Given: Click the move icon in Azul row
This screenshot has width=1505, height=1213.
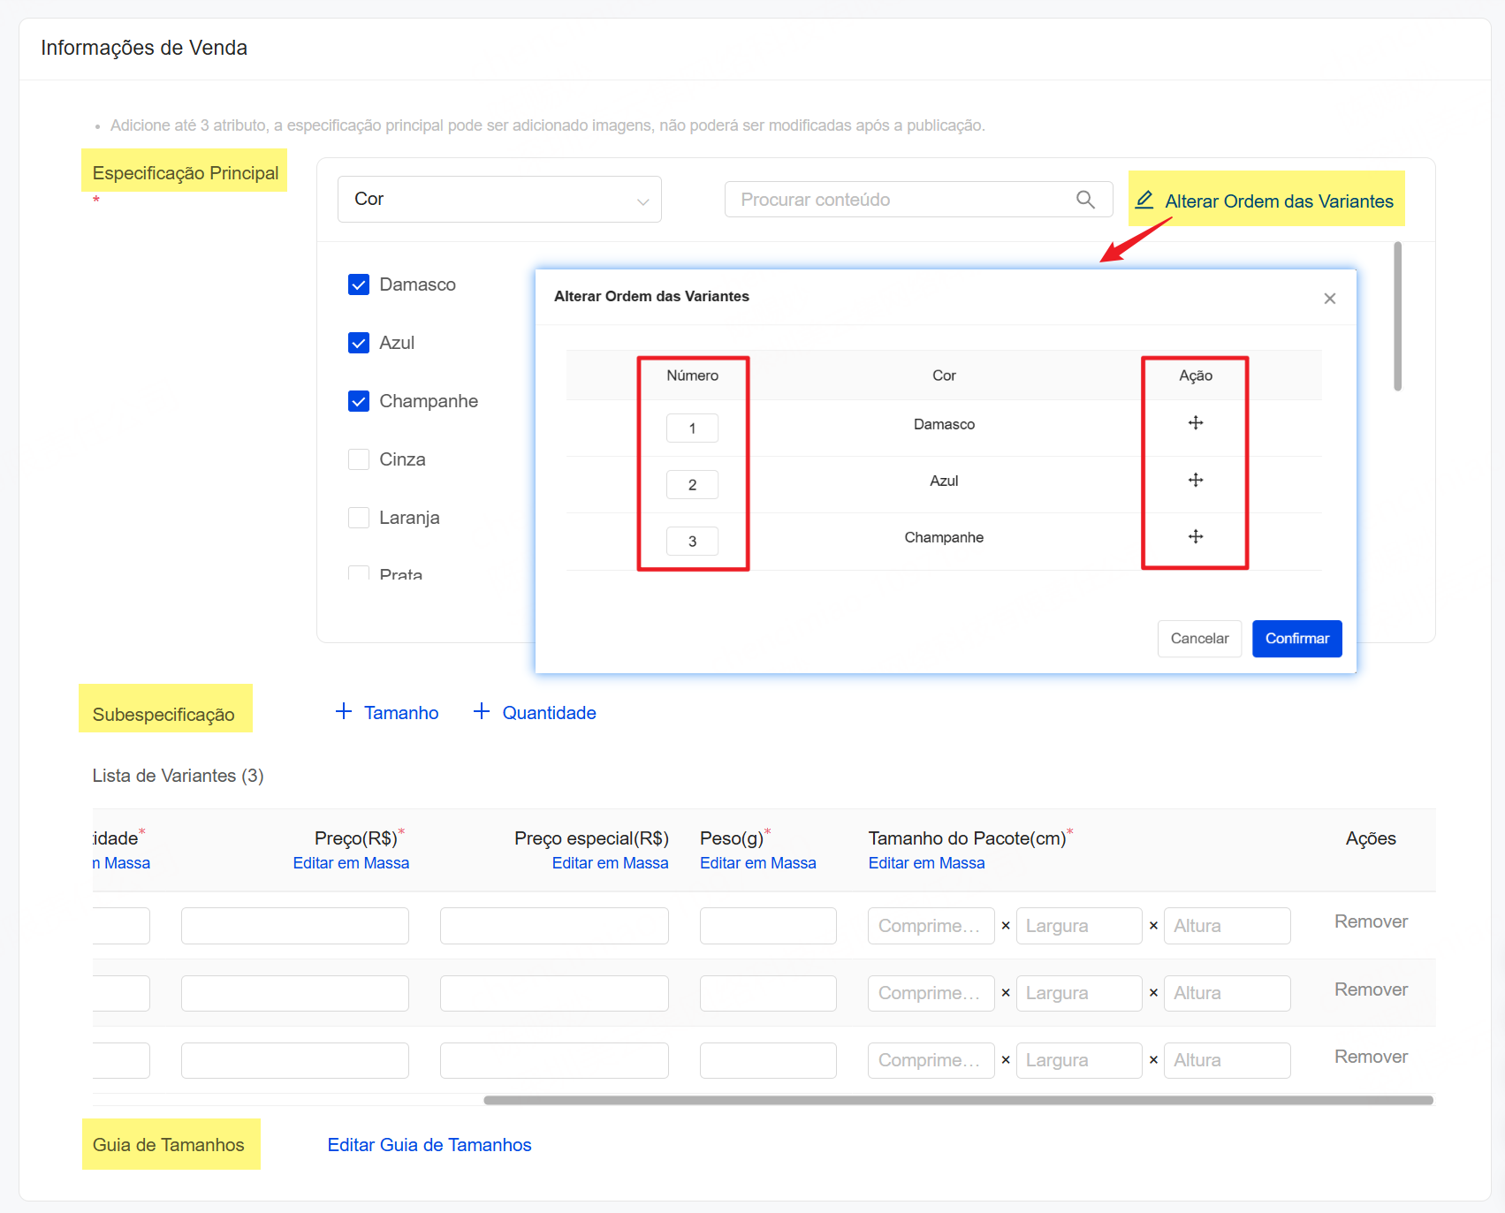Looking at the screenshot, I should tap(1195, 480).
